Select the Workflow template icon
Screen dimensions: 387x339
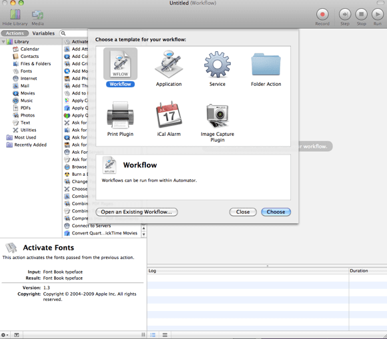tap(120, 64)
